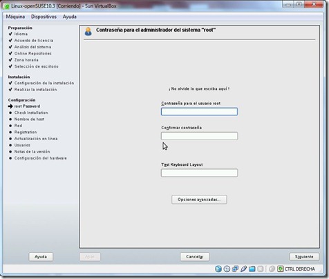Click Configuración de la instalación step
Screen dimensions: 329x279
[44, 83]
